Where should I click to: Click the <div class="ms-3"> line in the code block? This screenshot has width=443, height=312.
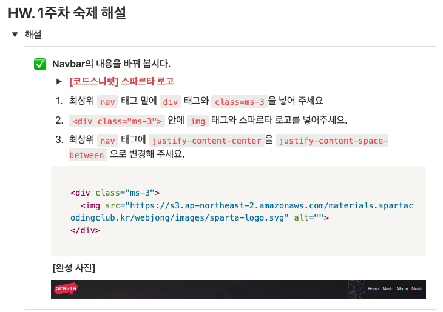pyautogui.click(x=115, y=193)
